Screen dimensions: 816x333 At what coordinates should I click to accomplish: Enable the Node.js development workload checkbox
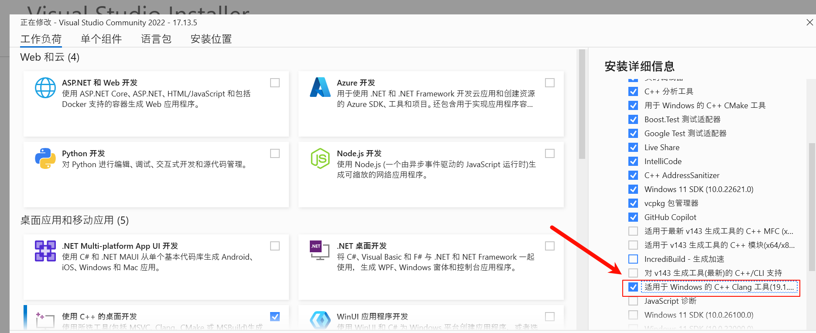tap(550, 154)
